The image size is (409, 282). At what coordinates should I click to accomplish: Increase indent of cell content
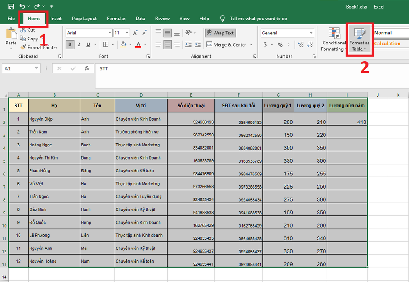point(198,44)
